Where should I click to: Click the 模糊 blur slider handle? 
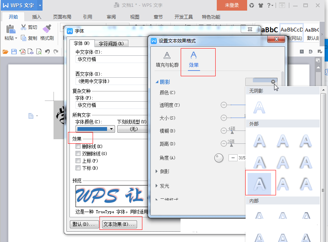[232, 132]
